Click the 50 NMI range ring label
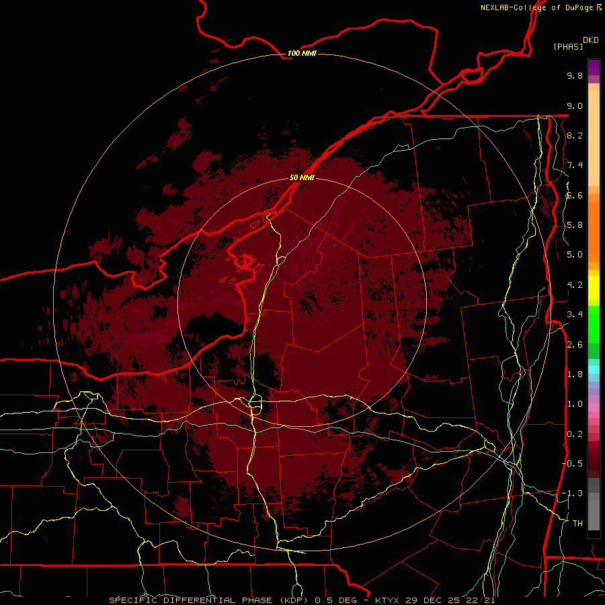Viewport: 605px width, 605px height. pyautogui.click(x=302, y=177)
